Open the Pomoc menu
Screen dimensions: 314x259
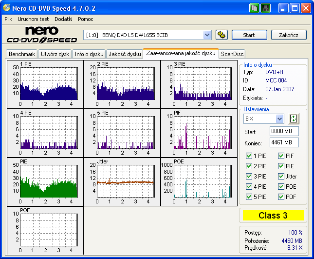coord(86,19)
